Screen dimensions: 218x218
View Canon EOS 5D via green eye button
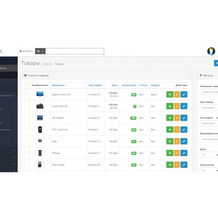pos(170,106)
